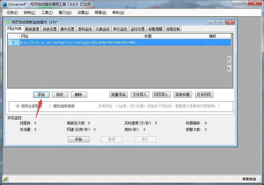Click the 刷新总次数 status label
This screenshot has width=264, height=185.
pos(77,123)
